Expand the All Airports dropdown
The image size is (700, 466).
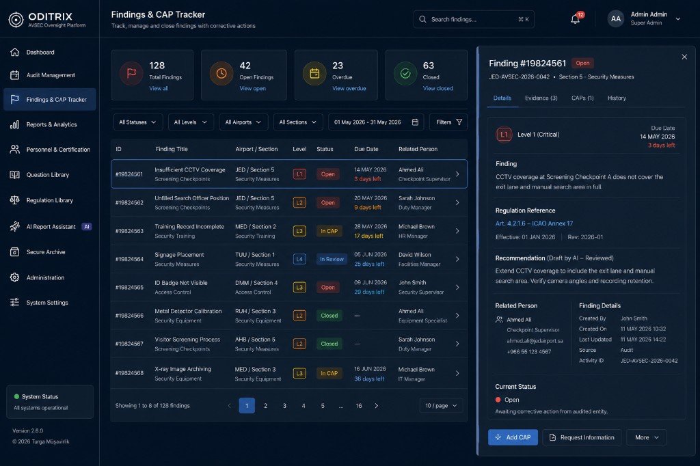point(243,122)
